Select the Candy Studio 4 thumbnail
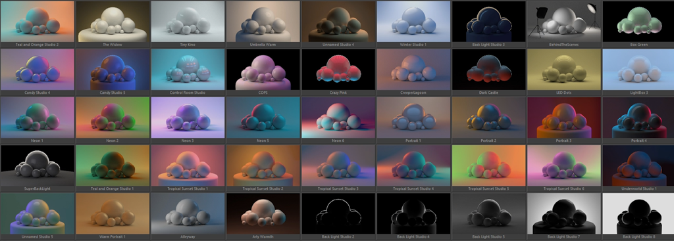Viewport: 674px width, 241px height. 38,70
